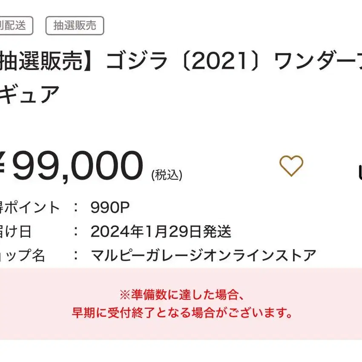Click the 990P points value

point(110,207)
